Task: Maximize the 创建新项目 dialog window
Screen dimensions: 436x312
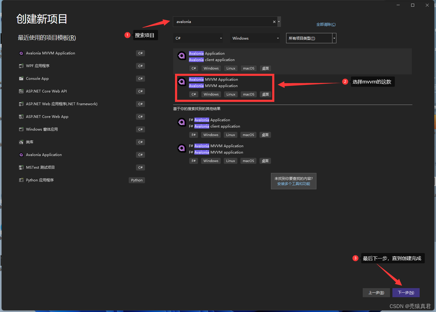Action: click(413, 5)
